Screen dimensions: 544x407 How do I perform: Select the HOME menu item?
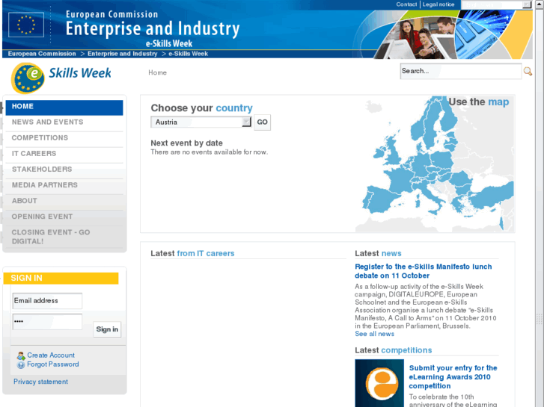coord(64,107)
